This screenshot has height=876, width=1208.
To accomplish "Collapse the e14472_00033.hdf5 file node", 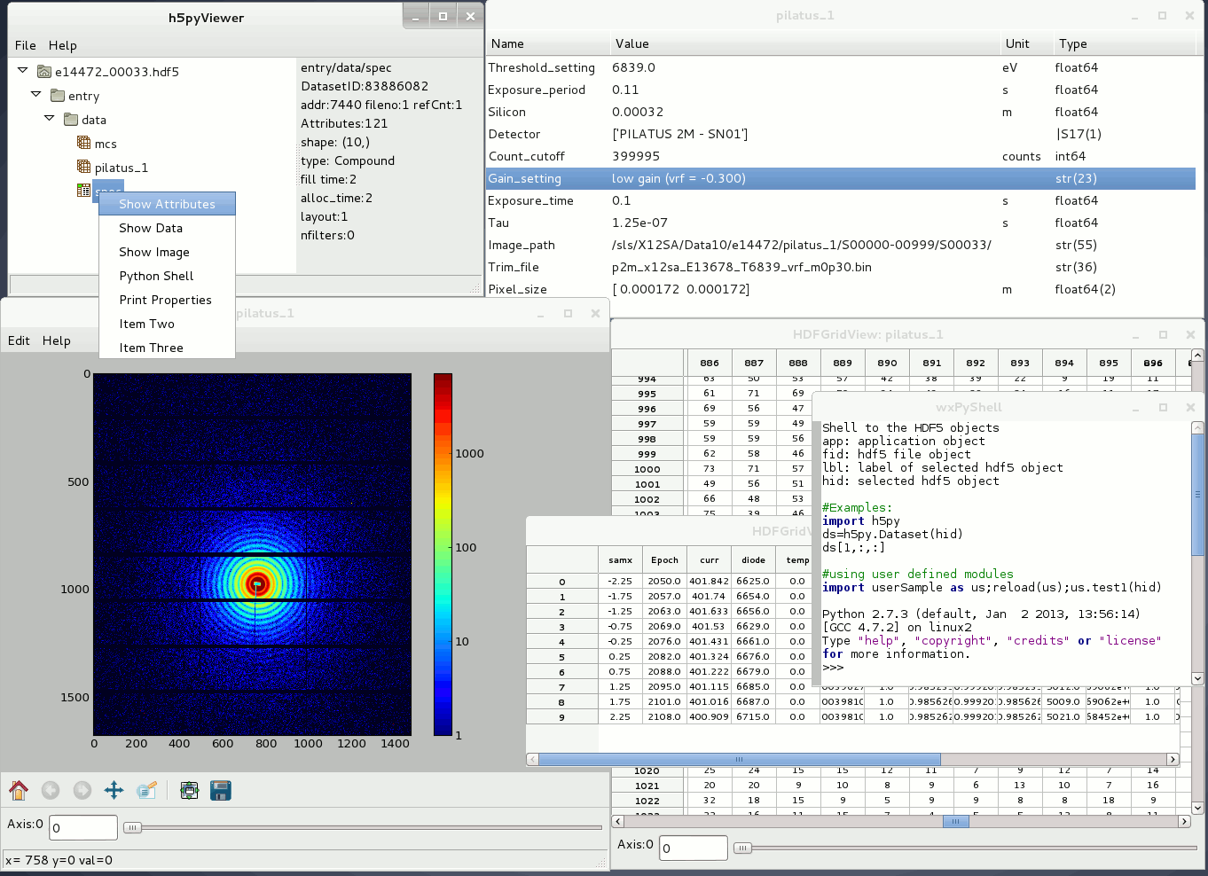I will click(x=23, y=70).
